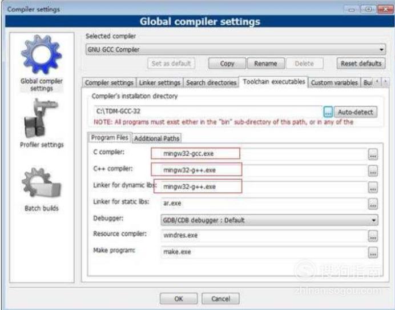
Task: Select Toolchain executables tab
Action: 273,82
